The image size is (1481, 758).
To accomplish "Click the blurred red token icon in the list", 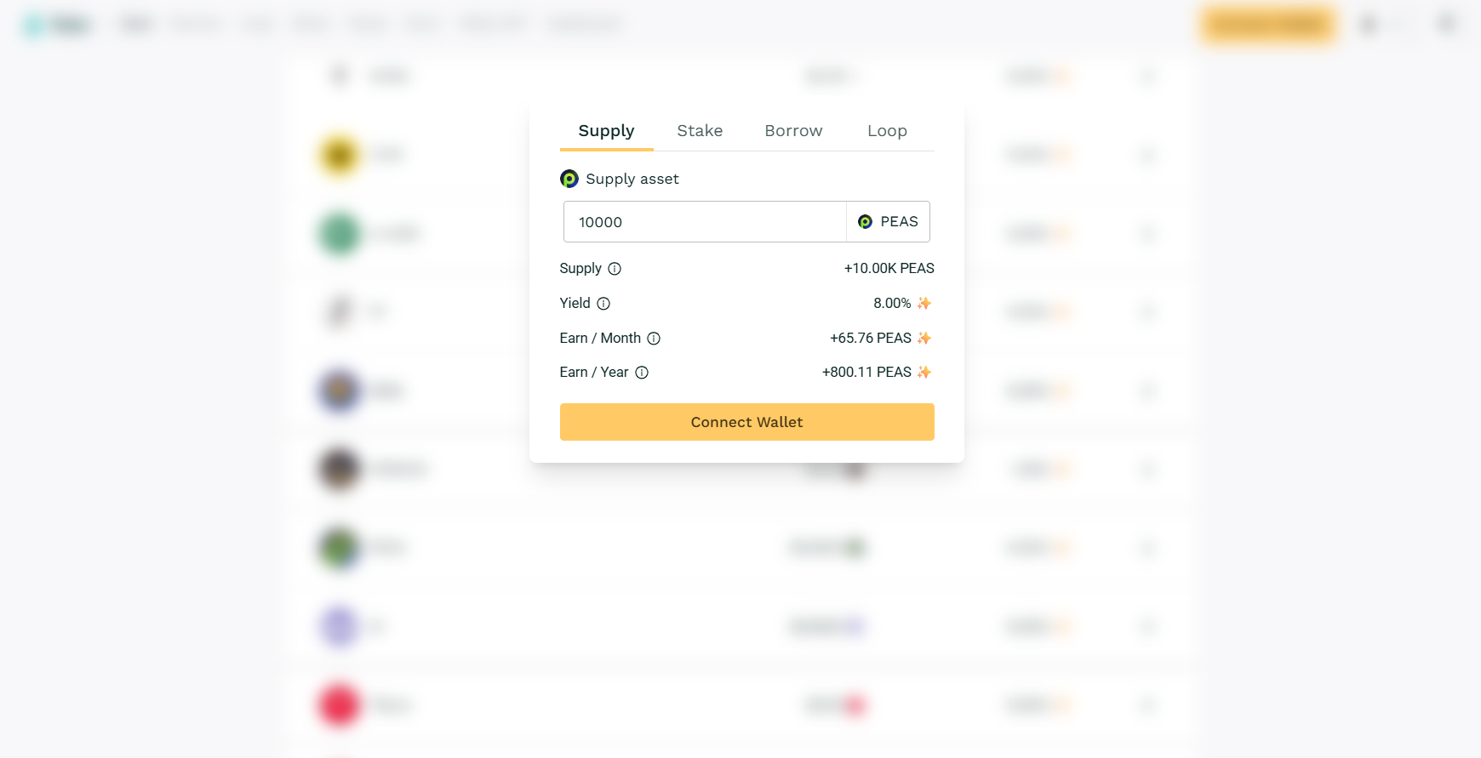I will (x=339, y=705).
